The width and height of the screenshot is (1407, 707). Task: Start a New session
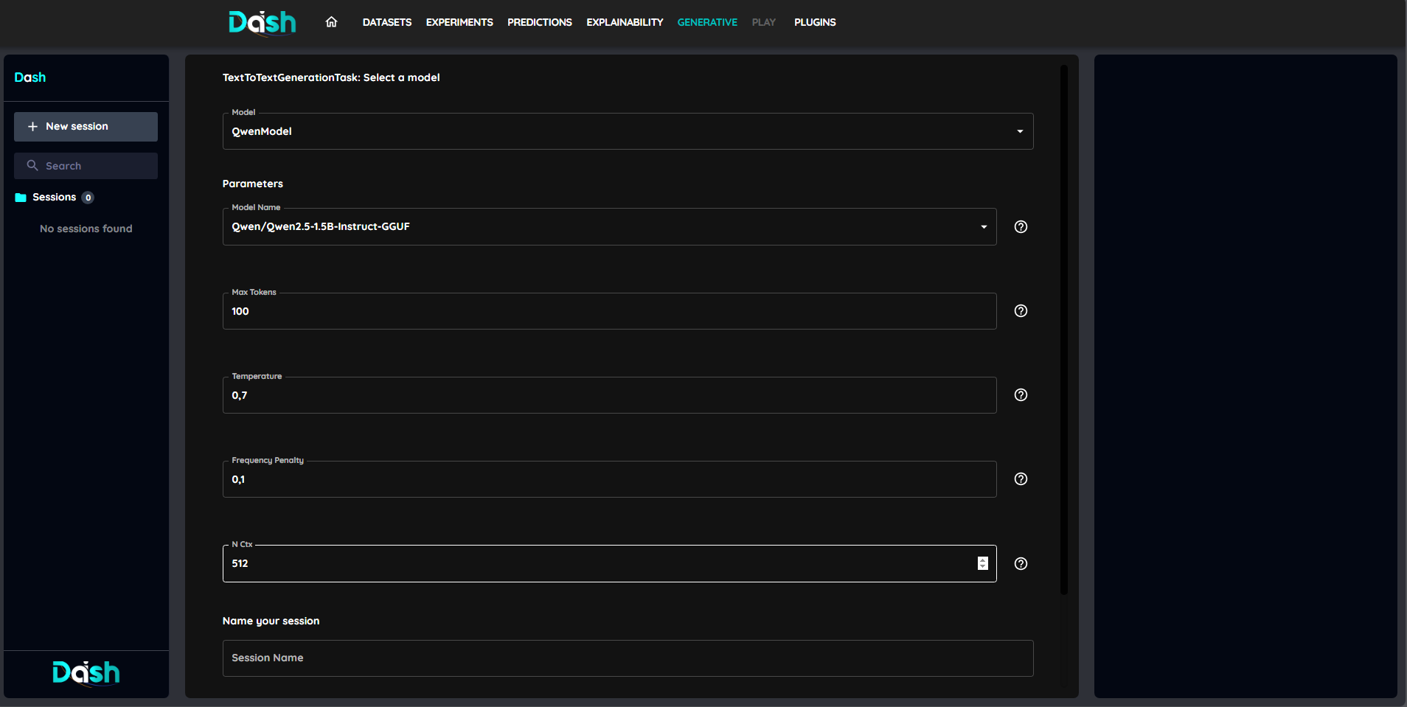(x=86, y=127)
